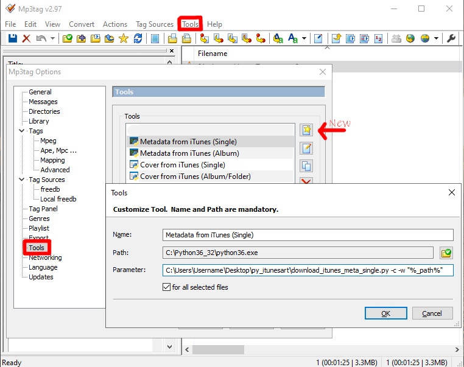Open the Tag Sources menu
The image size is (464, 367).
coord(155,24)
